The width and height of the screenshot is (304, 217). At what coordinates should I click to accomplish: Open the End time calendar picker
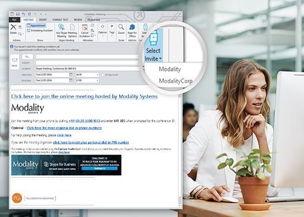[71, 80]
